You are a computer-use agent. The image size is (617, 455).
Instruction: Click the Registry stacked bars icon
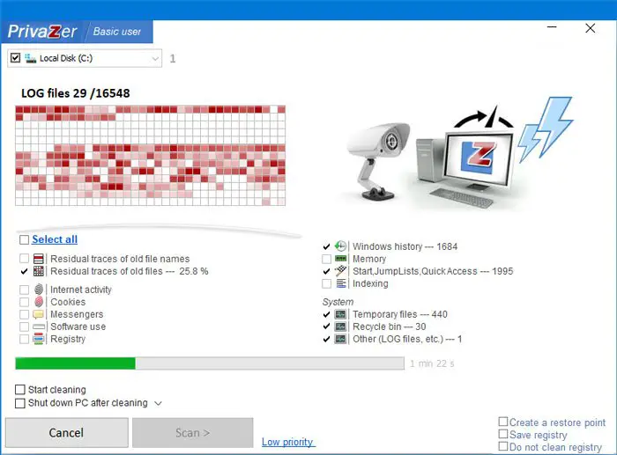tap(38, 339)
